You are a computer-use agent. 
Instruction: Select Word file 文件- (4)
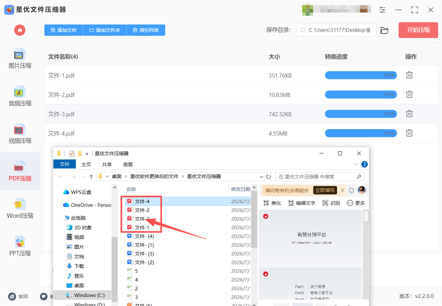(x=140, y=236)
